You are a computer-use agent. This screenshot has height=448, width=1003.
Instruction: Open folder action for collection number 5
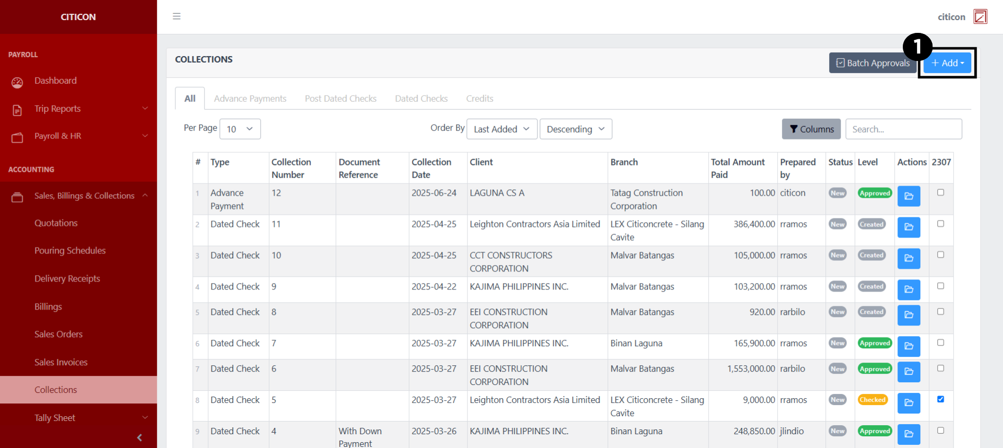908,403
